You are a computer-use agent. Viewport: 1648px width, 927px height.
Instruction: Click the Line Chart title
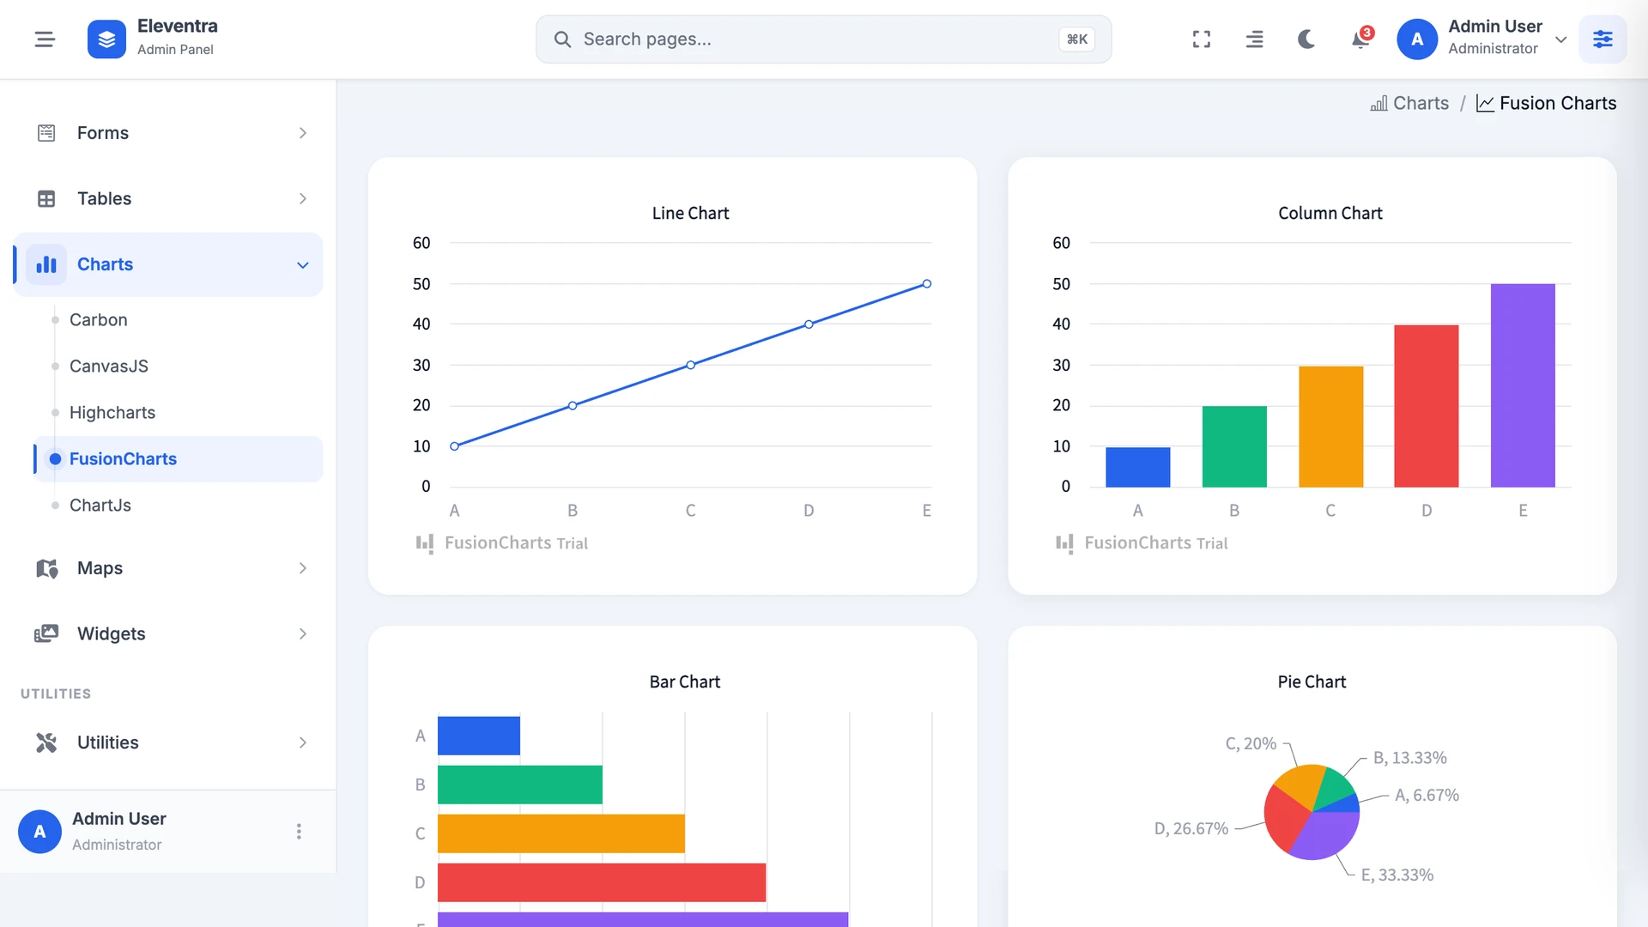point(690,213)
